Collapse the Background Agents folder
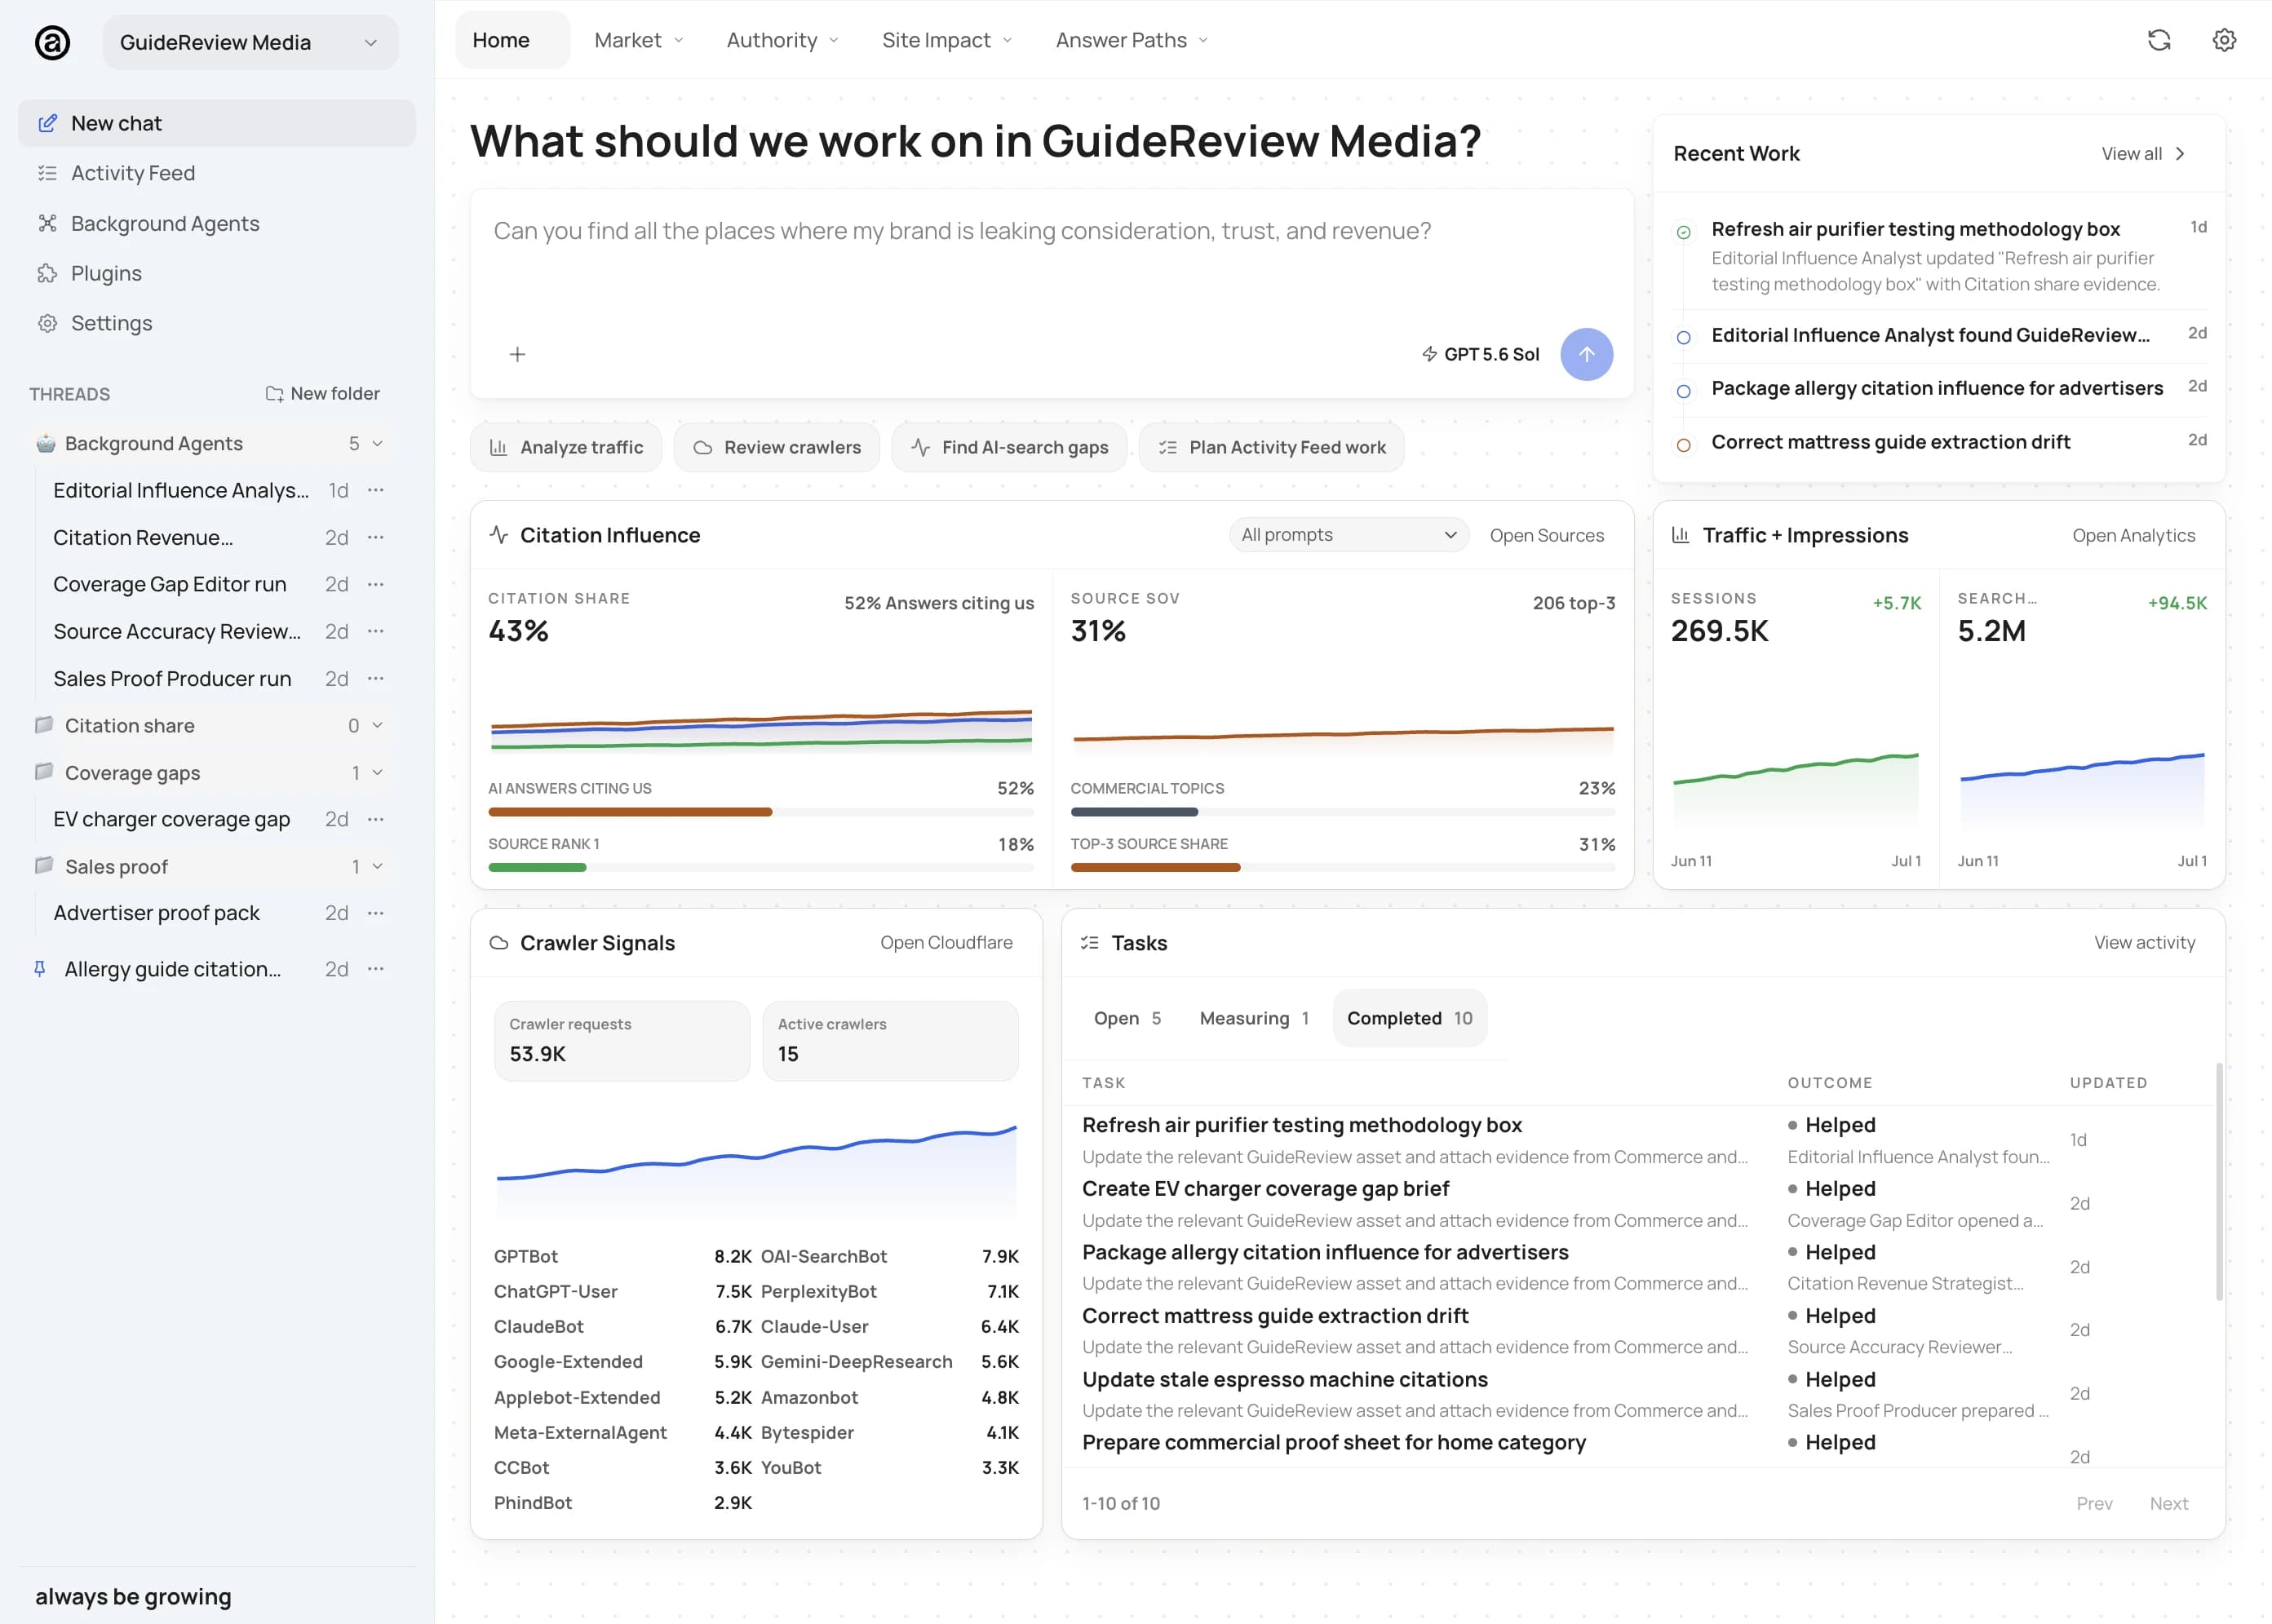 tap(378, 443)
